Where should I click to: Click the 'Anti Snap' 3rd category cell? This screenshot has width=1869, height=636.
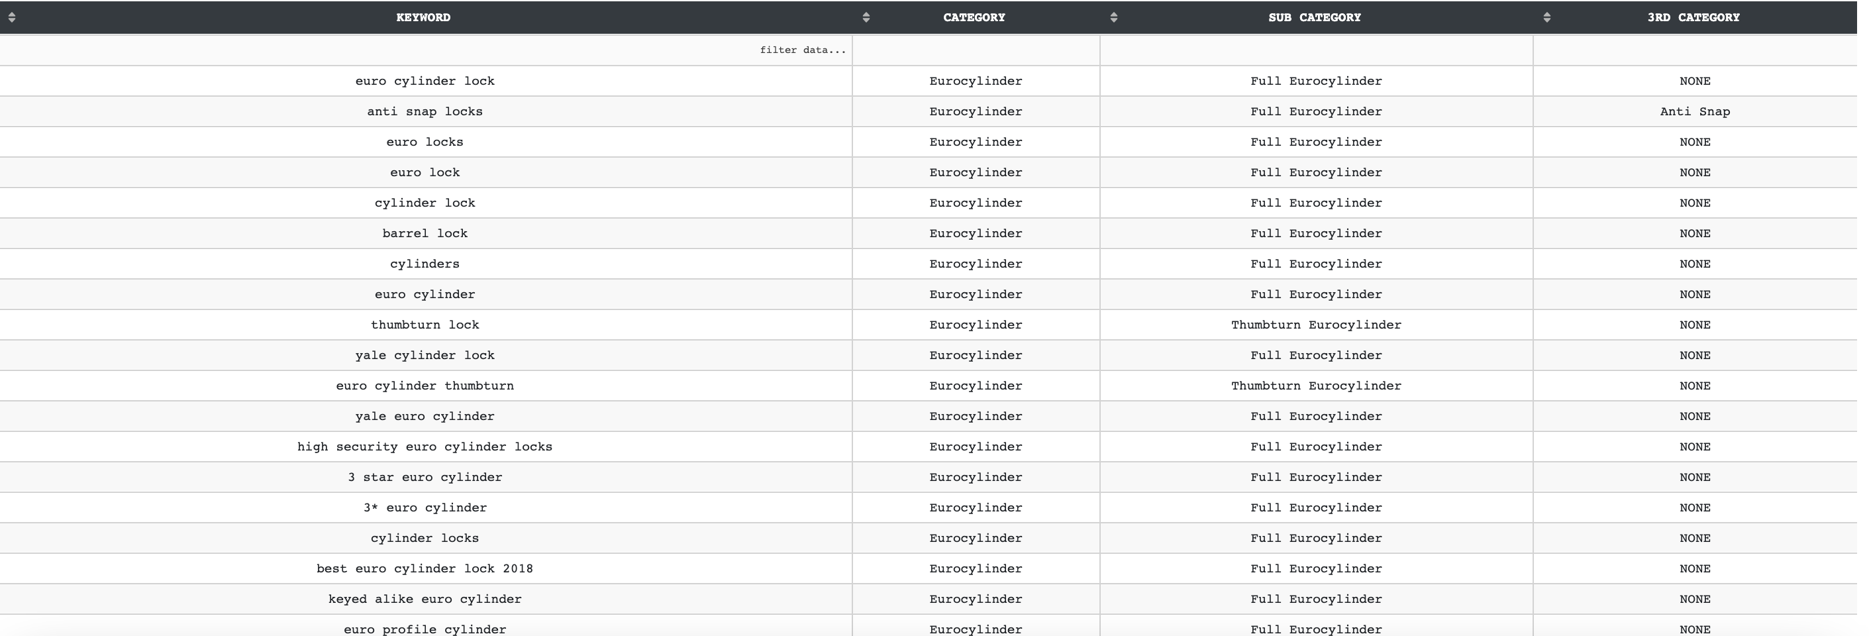(x=1695, y=111)
